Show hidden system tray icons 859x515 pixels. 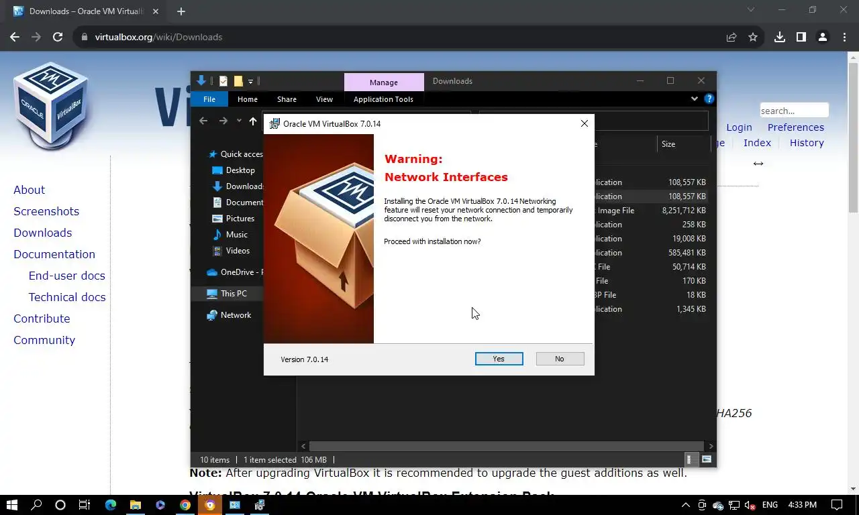[685, 505]
